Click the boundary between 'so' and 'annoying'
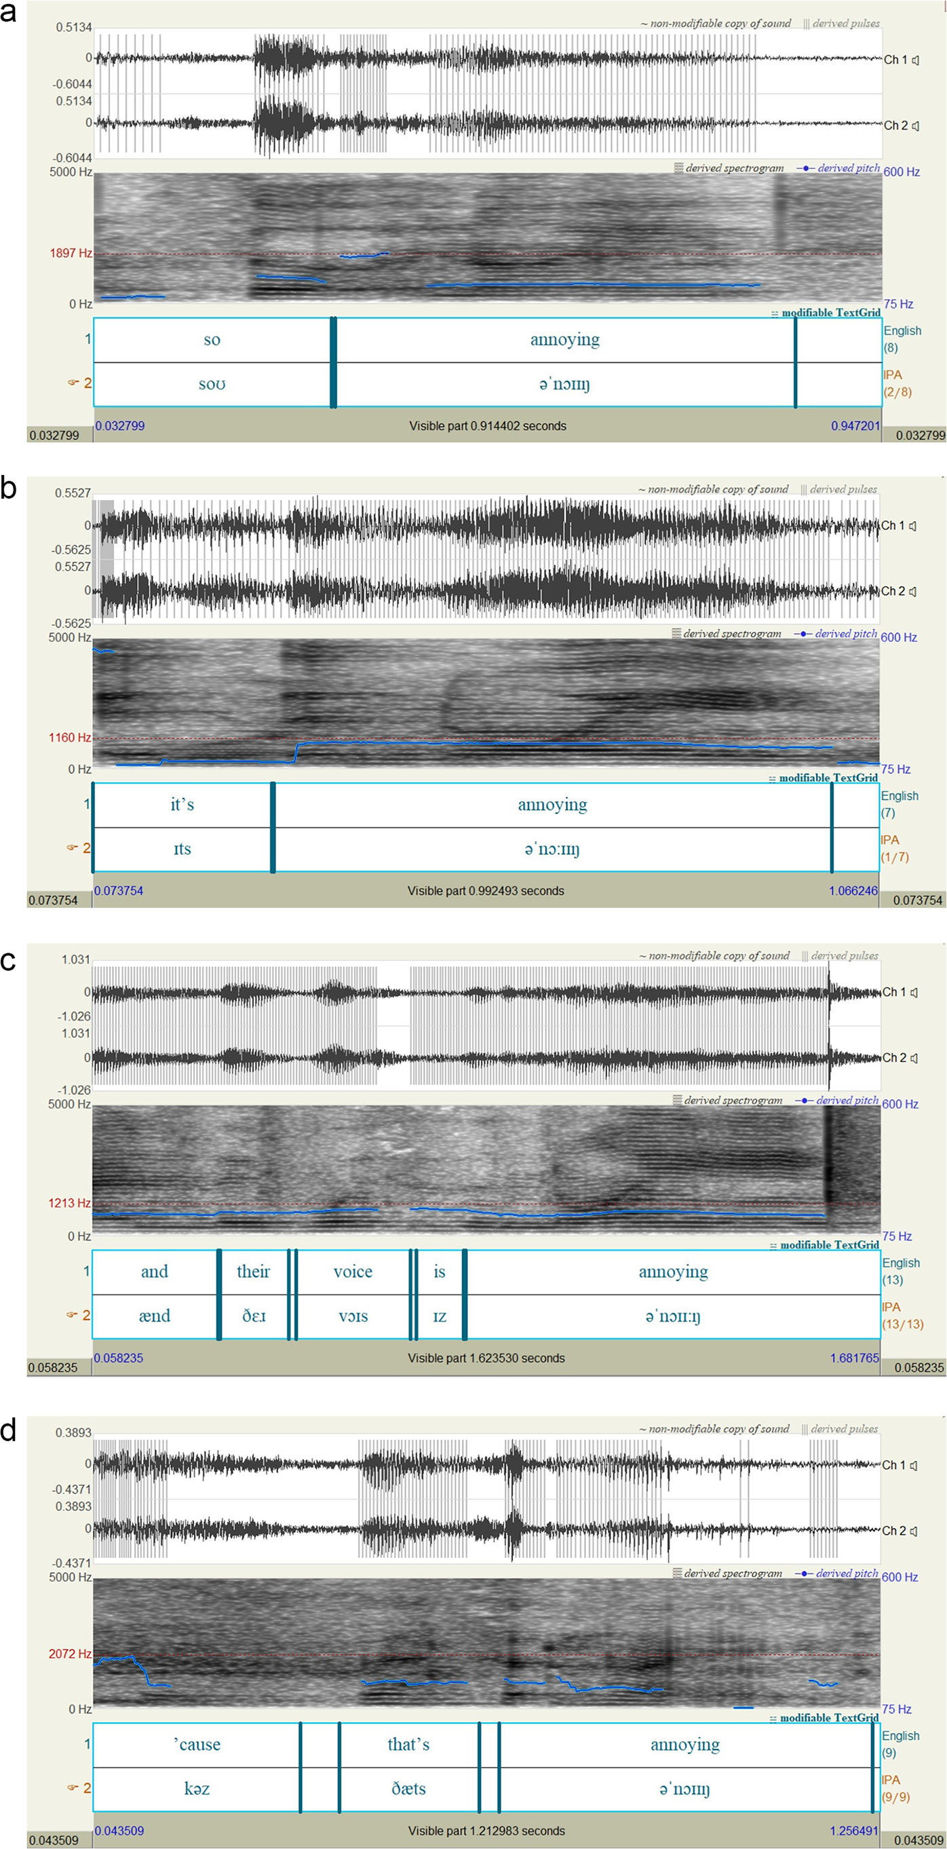This screenshot has width=947, height=1849. tap(334, 362)
